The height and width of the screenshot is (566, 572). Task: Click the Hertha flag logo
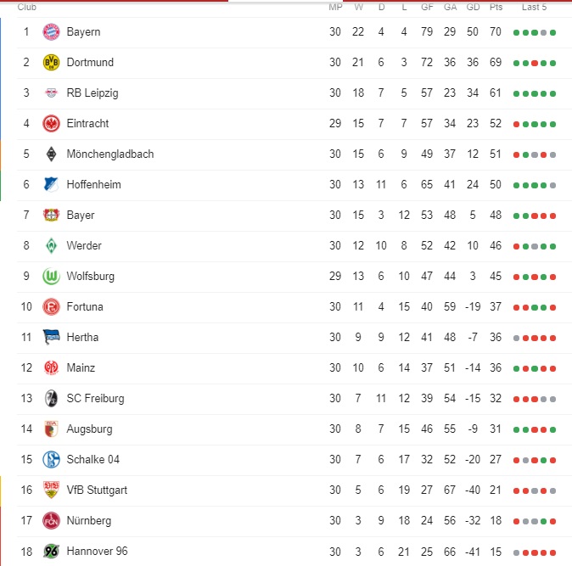(51, 337)
